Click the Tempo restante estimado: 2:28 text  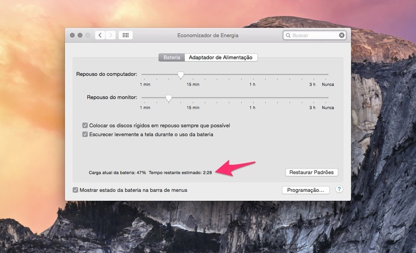coord(180,173)
